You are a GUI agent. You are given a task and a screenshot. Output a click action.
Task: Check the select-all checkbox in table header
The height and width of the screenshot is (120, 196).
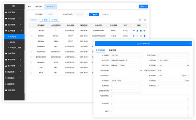click(31, 25)
